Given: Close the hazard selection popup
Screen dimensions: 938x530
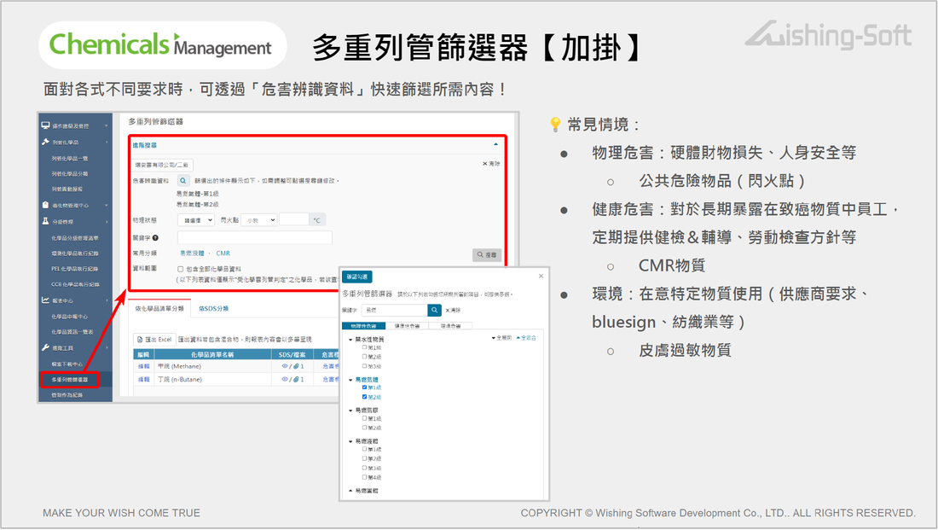Looking at the screenshot, I should point(541,276).
